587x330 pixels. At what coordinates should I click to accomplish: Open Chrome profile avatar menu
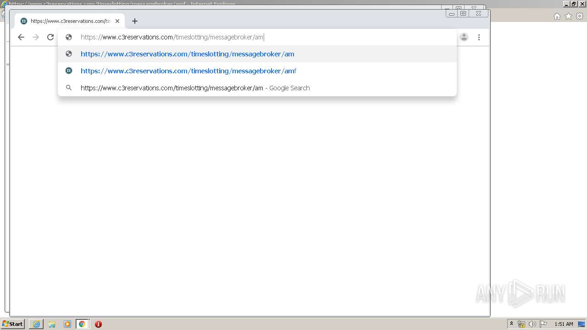coord(464,37)
